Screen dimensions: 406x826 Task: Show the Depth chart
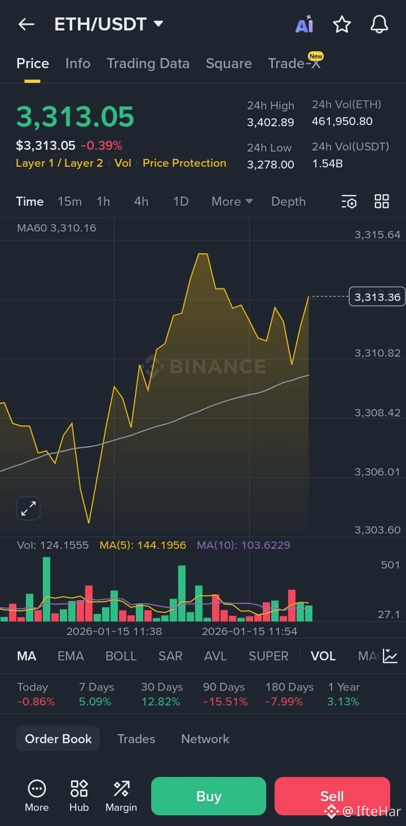288,201
